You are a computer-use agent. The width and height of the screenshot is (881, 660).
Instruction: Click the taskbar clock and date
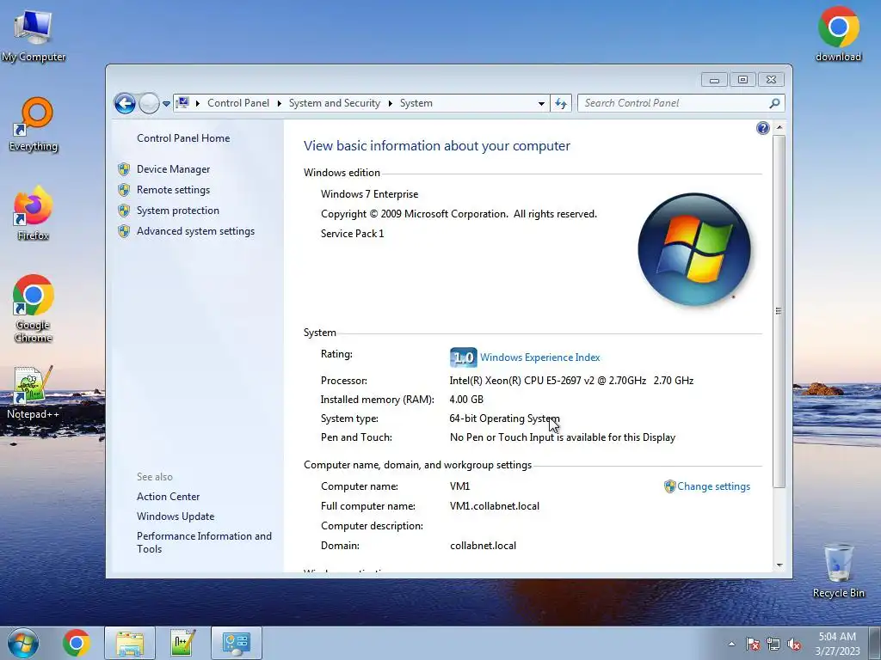click(x=837, y=644)
